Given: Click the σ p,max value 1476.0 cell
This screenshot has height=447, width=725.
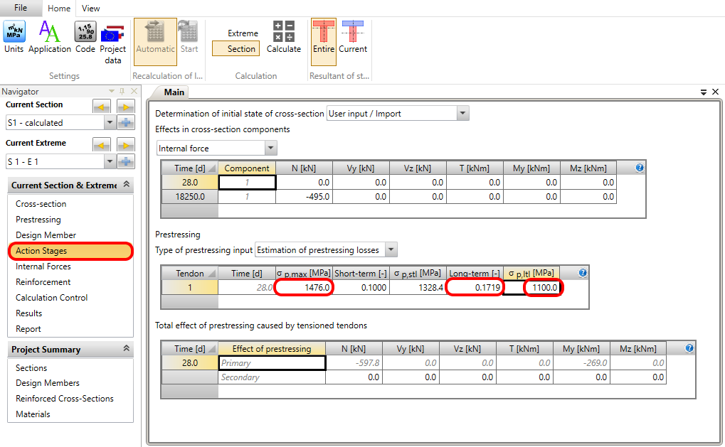Looking at the screenshot, I should tap(304, 288).
